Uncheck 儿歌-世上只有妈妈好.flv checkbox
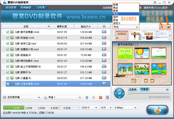The height and width of the screenshot is (119, 174). (x=8, y=67)
